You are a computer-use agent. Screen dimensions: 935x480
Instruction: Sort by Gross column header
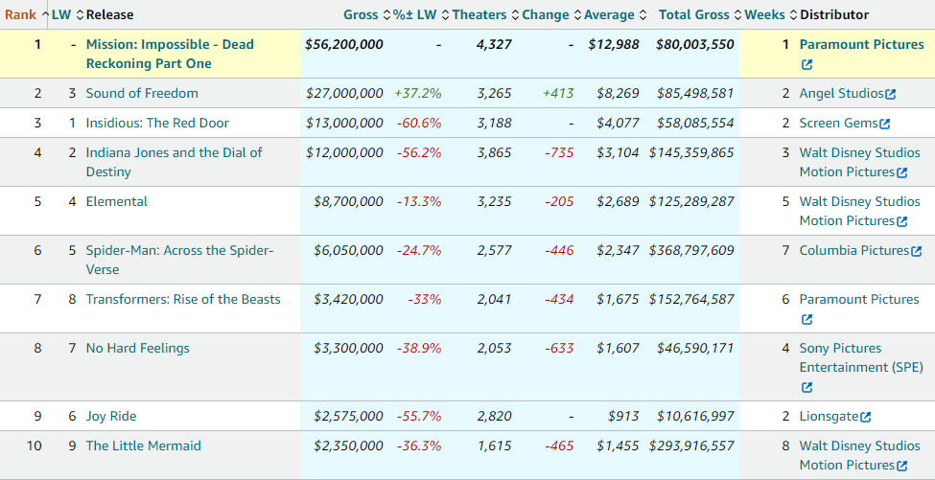361,14
